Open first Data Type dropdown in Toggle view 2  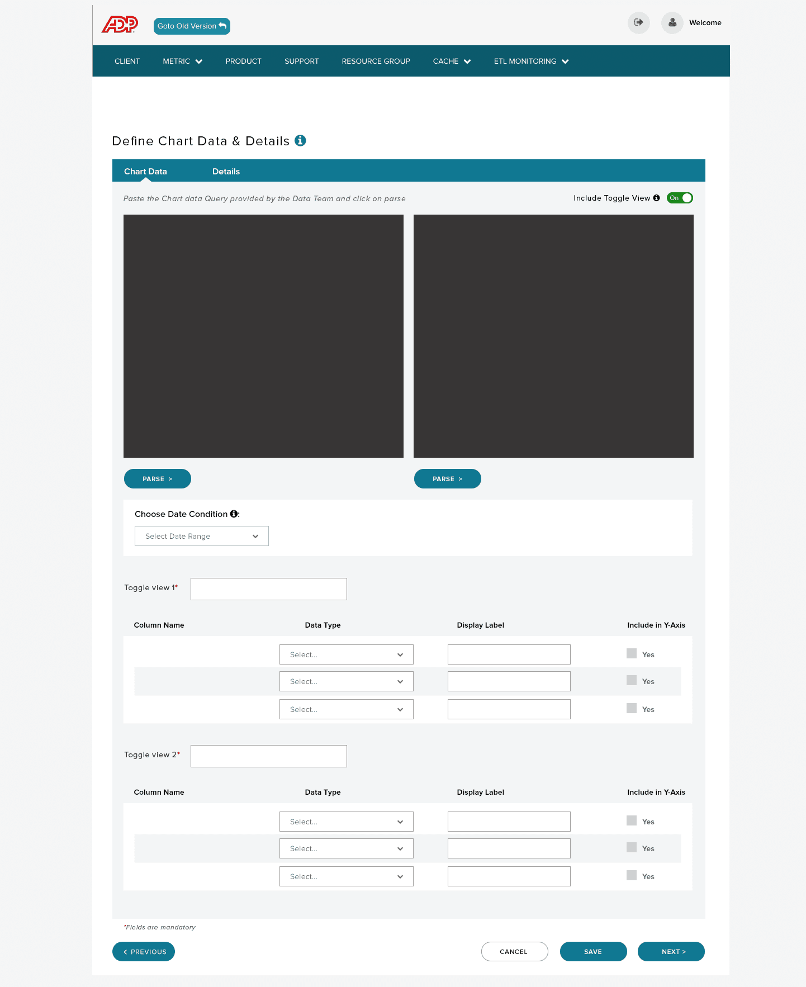click(347, 822)
